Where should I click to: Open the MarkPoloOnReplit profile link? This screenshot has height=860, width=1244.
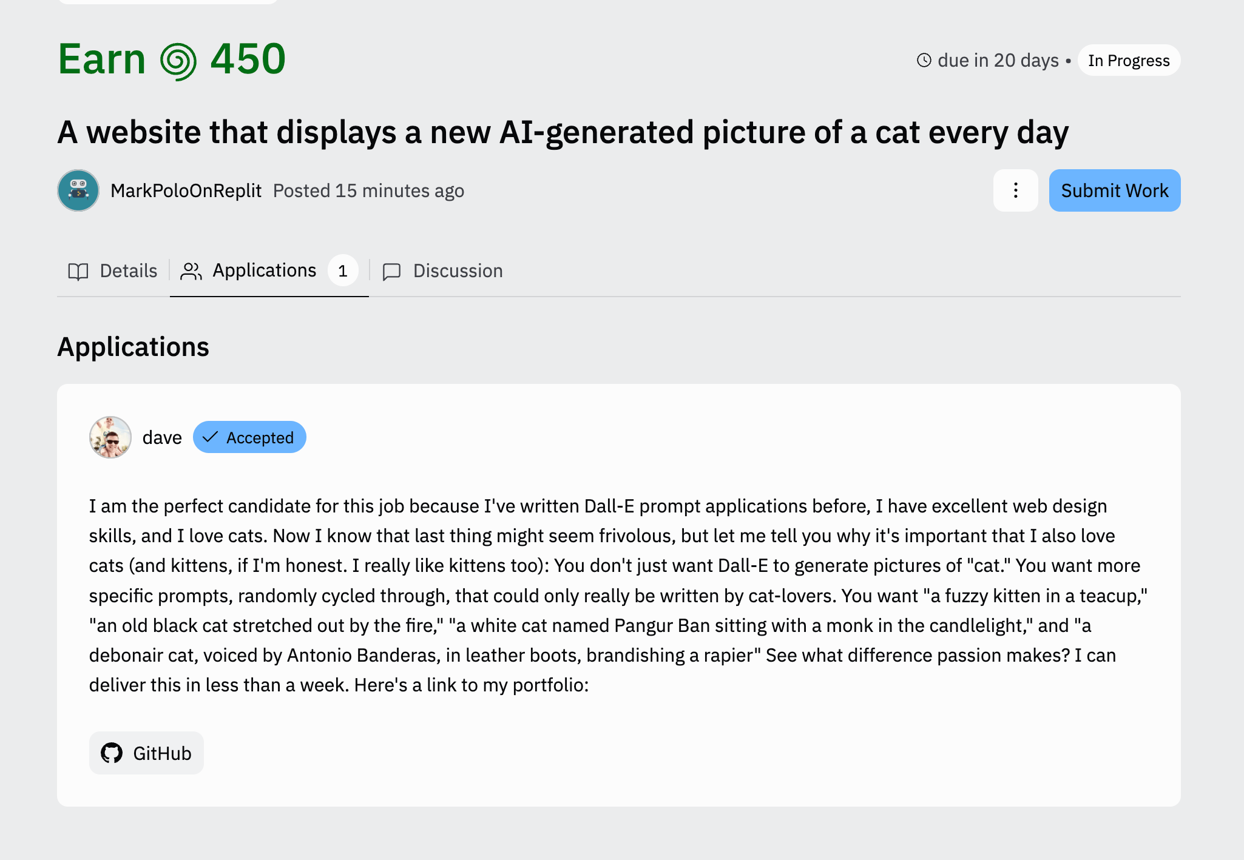click(x=186, y=190)
